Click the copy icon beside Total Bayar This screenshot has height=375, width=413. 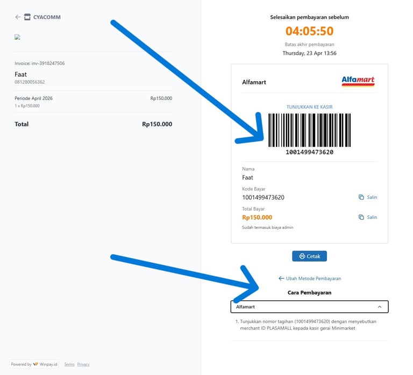[361, 217]
